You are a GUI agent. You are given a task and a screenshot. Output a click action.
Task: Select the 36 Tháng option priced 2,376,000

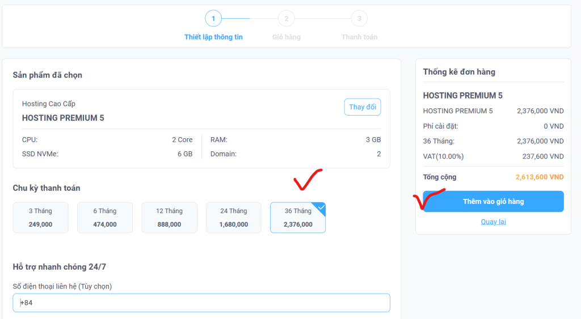[x=298, y=218]
